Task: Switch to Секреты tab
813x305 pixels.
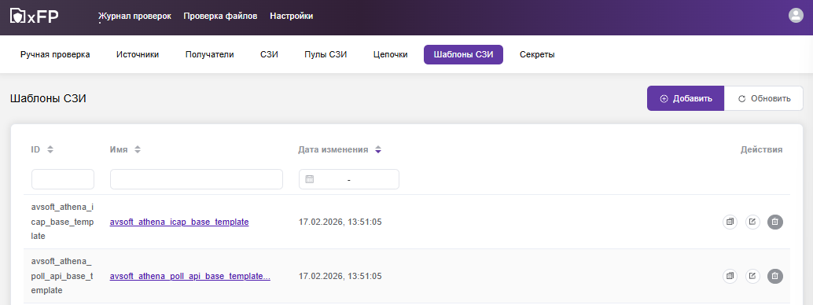Action: coord(537,54)
